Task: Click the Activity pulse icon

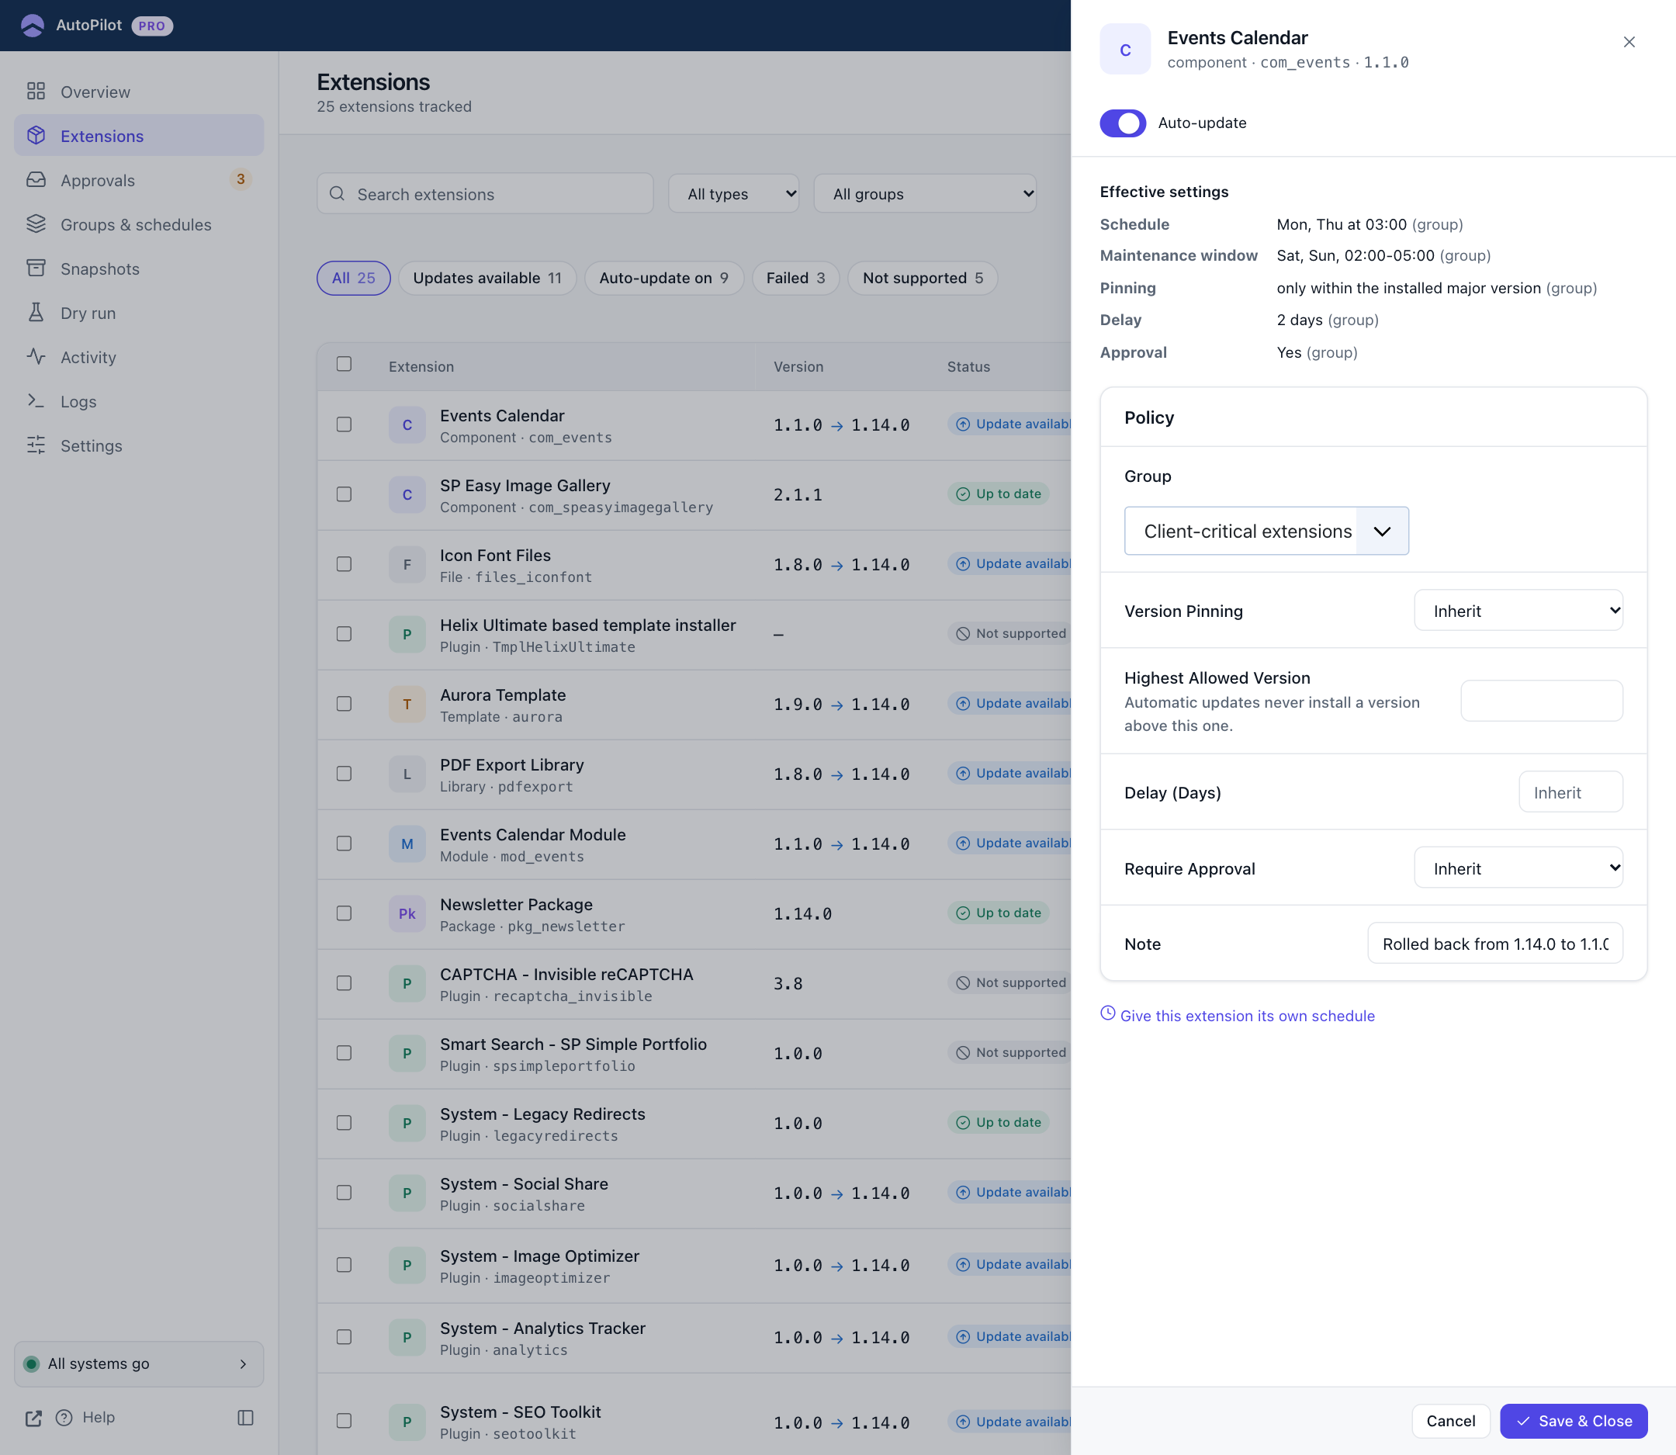Action: tap(36, 356)
